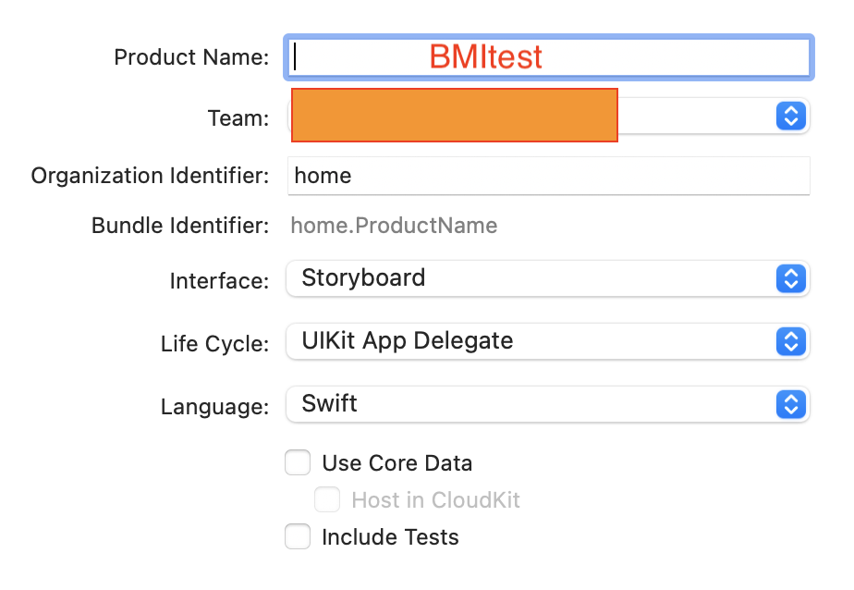The width and height of the screenshot is (854, 590).
Task: Click the home.ProductName bundle identifier text
Action: pos(394,226)
